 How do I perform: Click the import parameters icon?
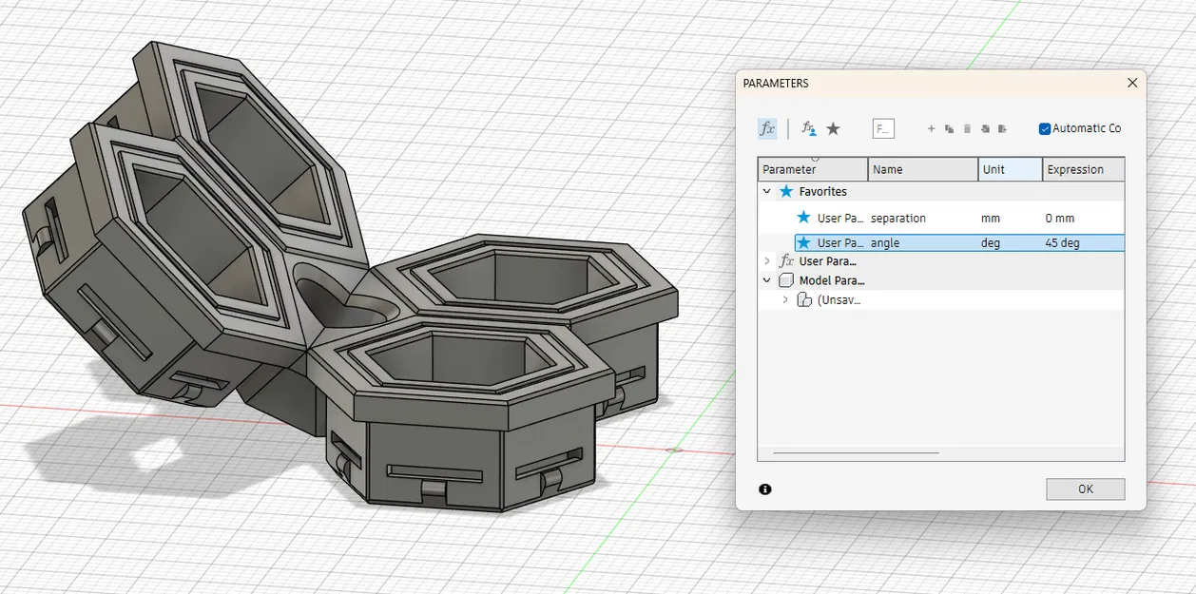click(985, 128)
